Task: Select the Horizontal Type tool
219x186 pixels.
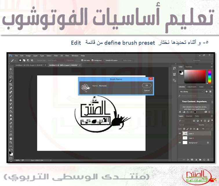Action: tap(11, 127)
